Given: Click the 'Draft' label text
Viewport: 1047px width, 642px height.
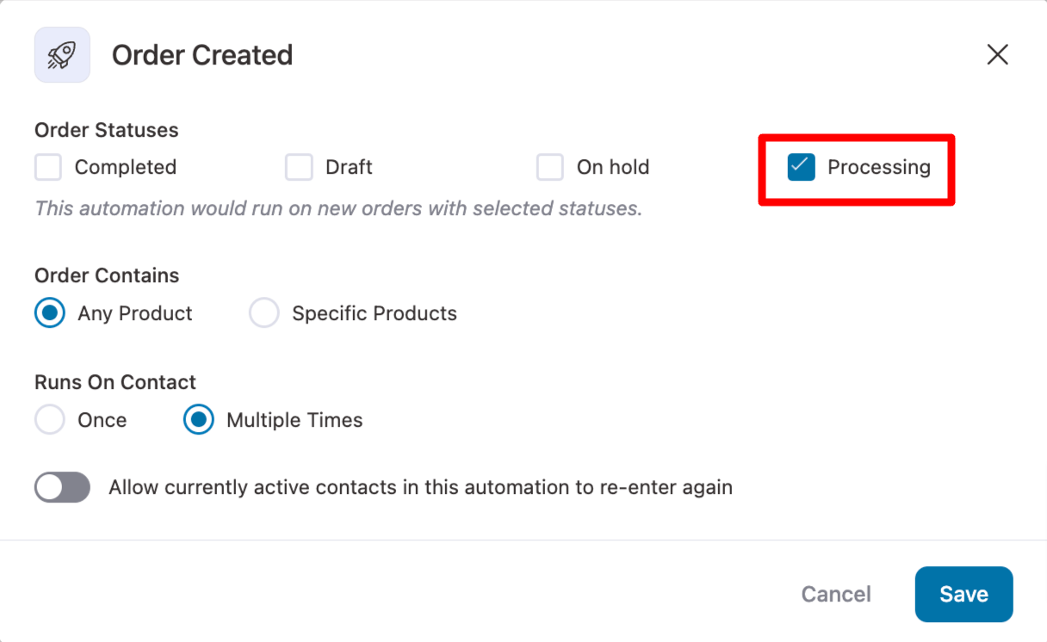Looking at the screenshot, I should click(349, 167).
